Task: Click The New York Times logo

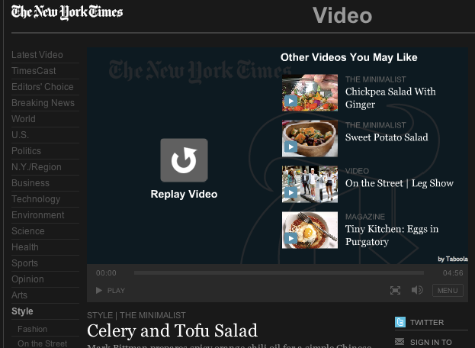Action: [x=67, y=12]
